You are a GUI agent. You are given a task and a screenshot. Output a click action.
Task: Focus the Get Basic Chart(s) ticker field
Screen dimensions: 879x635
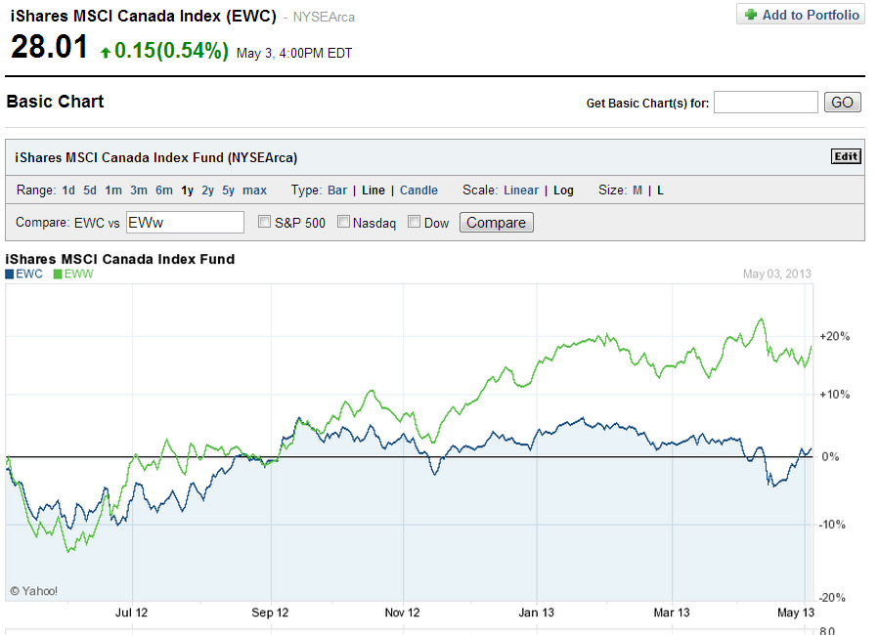[766, 102]
